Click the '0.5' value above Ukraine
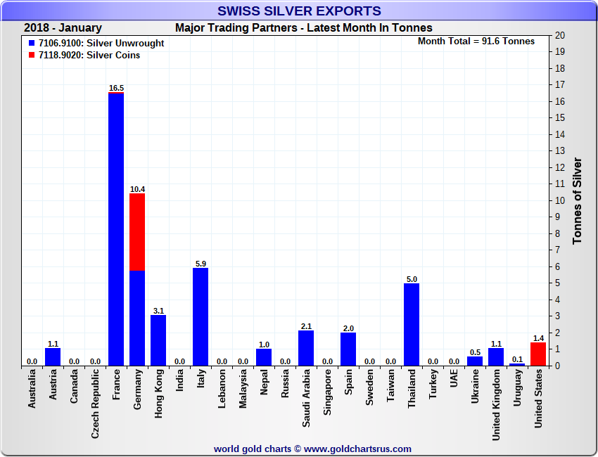Screen dimensions: 598x457 [475, 352]
